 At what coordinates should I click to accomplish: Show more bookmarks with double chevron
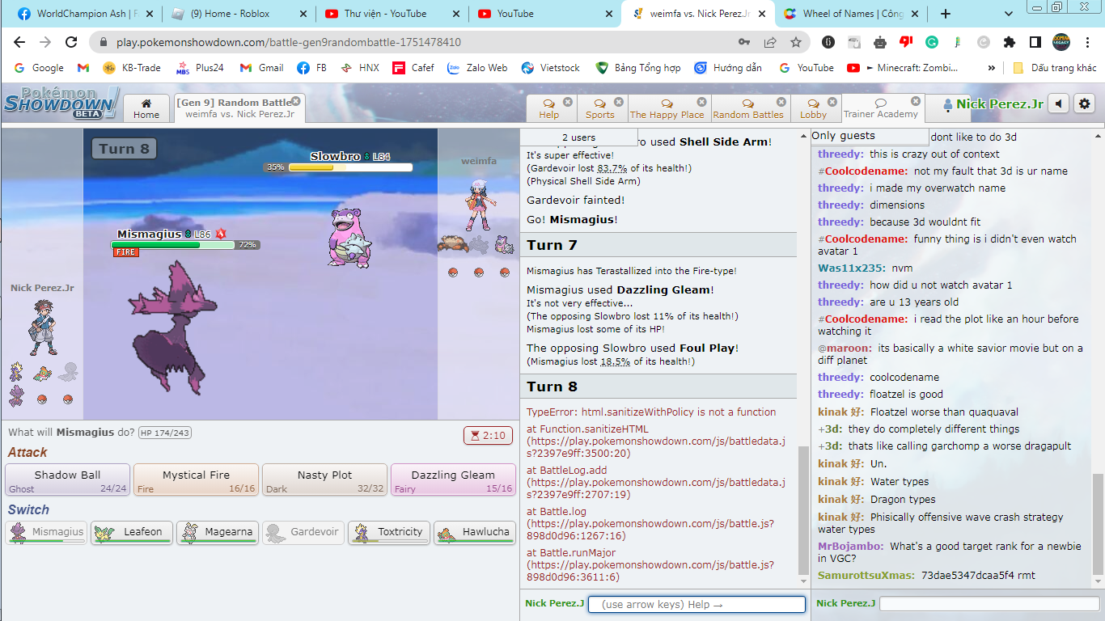pos(992,68)
